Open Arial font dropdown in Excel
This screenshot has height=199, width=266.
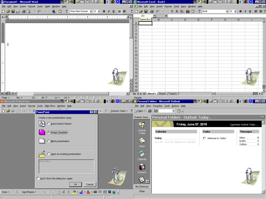(x=227, y=11)
